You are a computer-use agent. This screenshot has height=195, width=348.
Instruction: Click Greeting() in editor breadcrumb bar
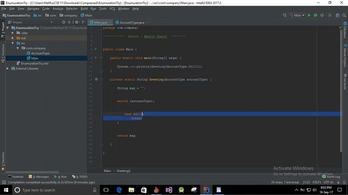123,171
